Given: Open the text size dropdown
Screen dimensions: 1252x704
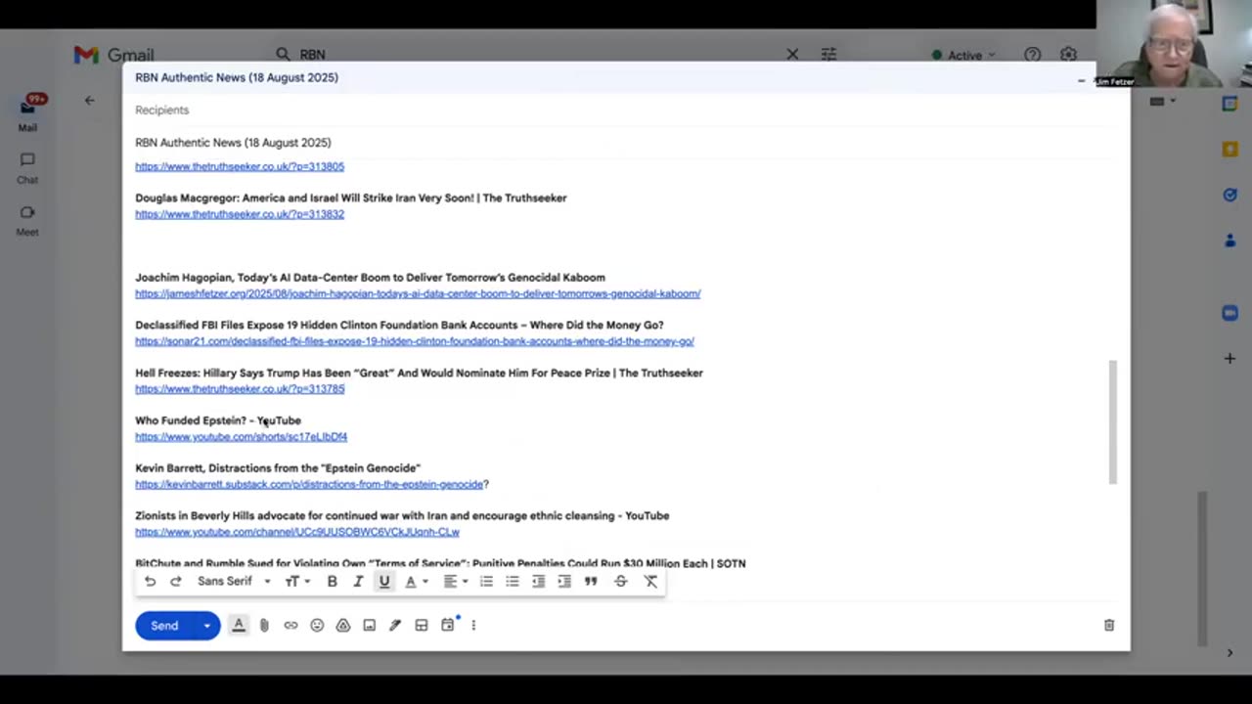Looking at the screenshot, I should (x=297, y=581).
